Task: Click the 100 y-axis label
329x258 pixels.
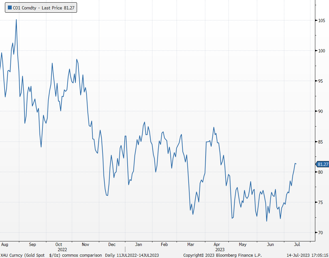Action: tap(321, 51)
